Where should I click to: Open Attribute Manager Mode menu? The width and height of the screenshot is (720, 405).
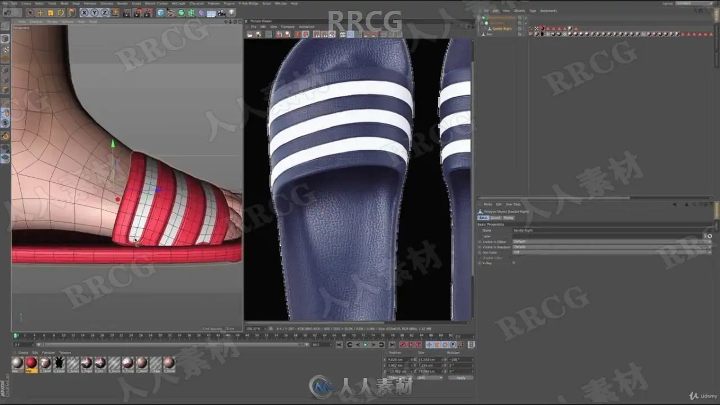click(488, 204)
